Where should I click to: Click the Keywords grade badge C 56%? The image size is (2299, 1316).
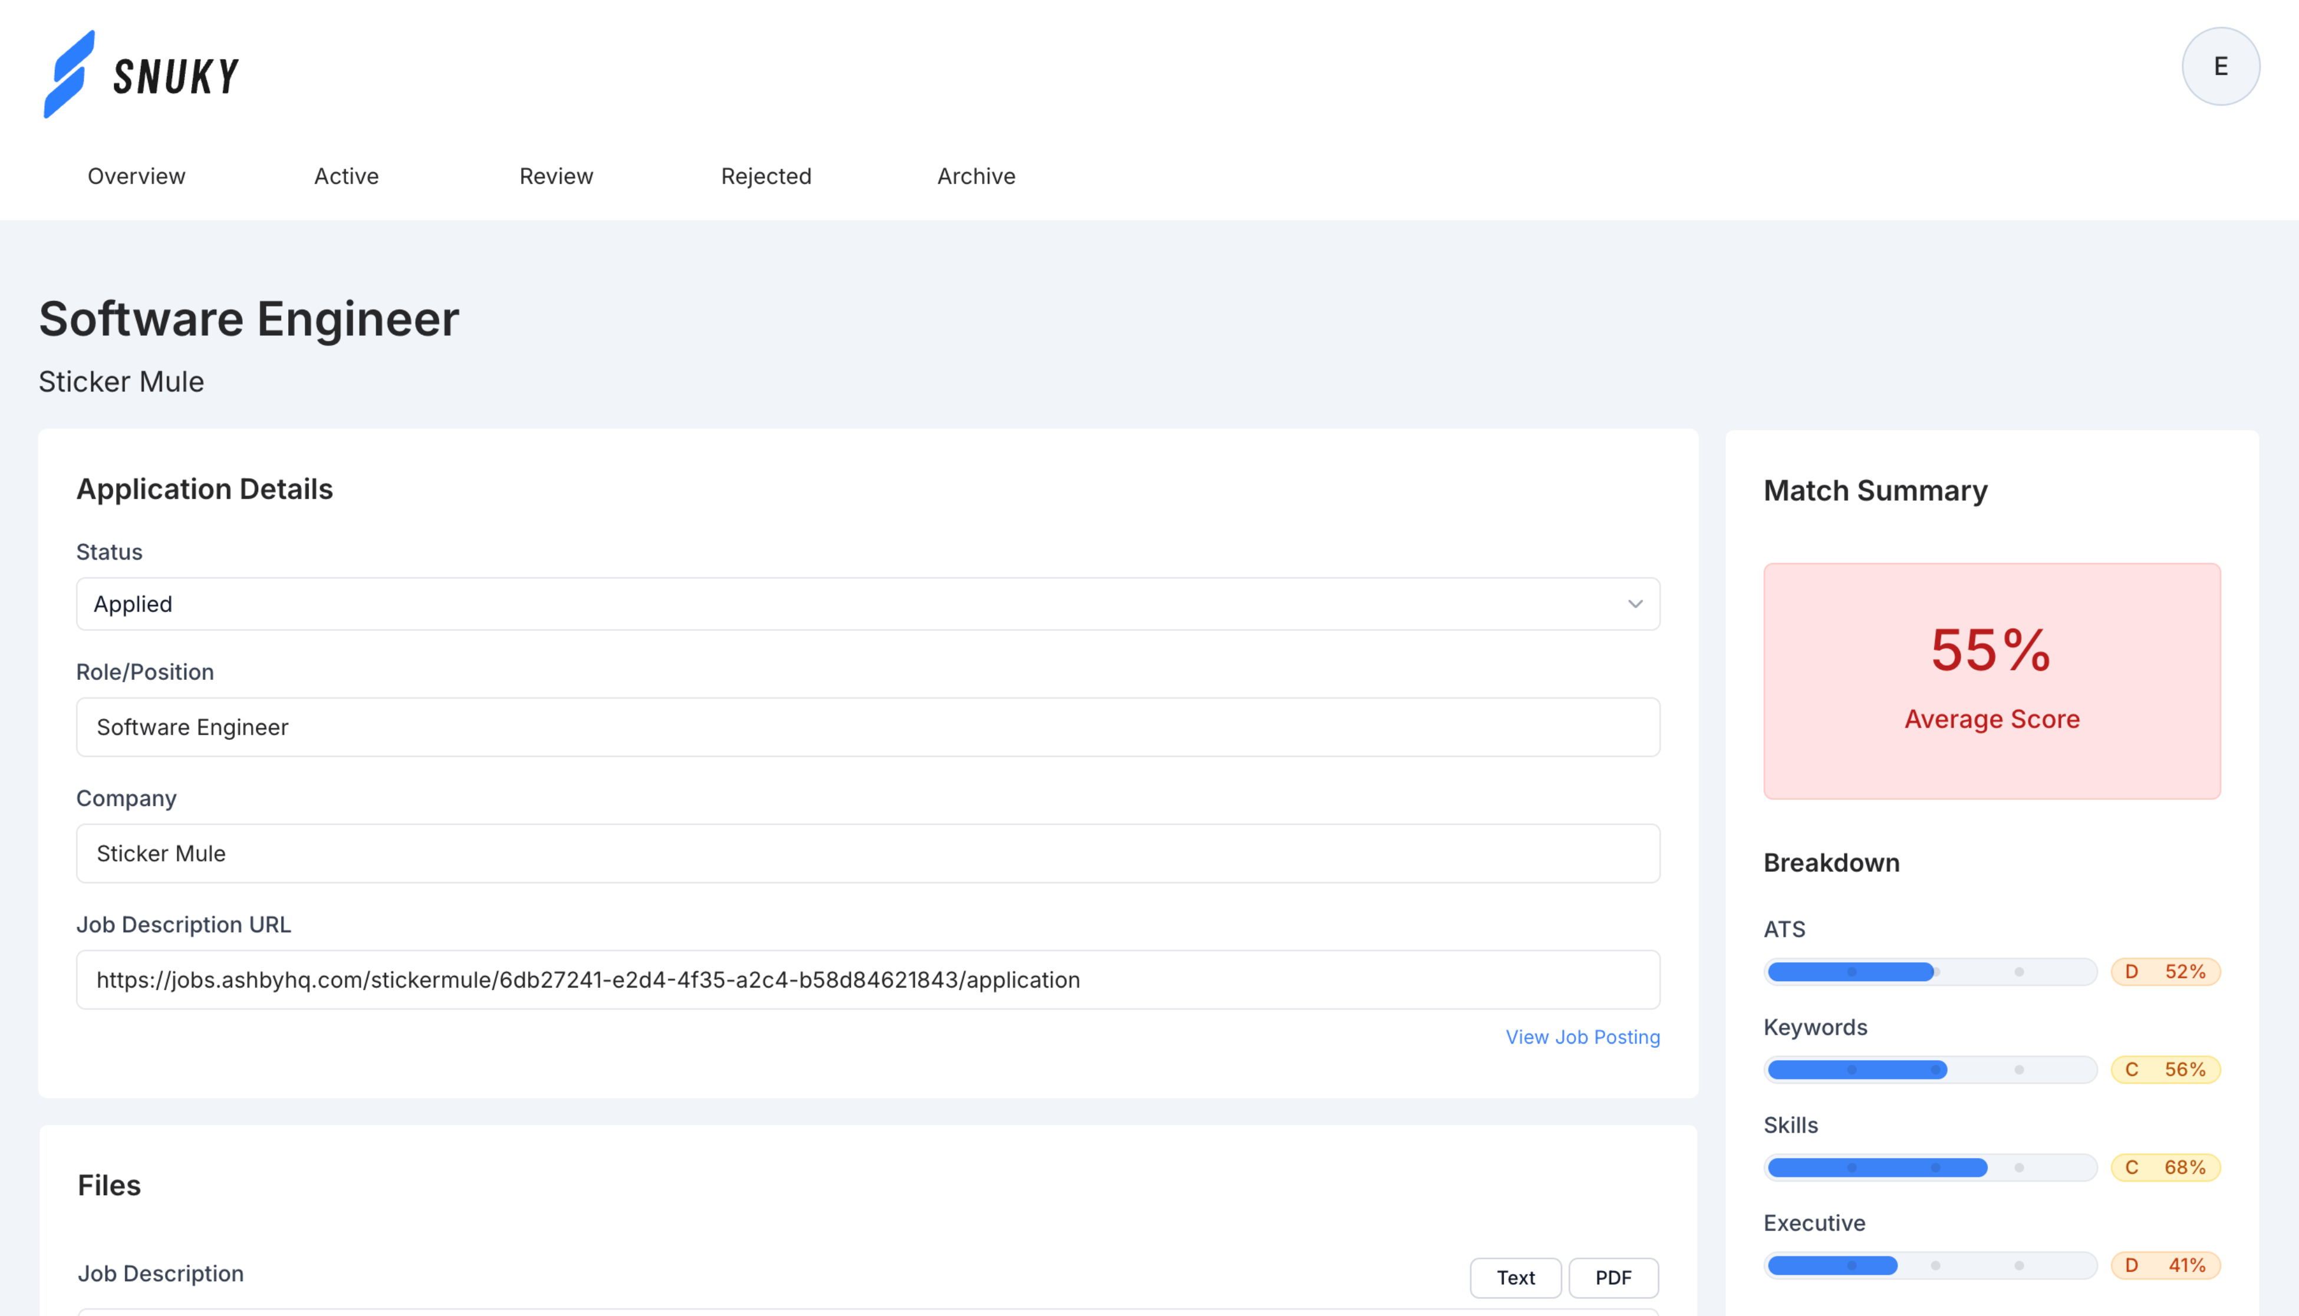coord(2165,1070)
